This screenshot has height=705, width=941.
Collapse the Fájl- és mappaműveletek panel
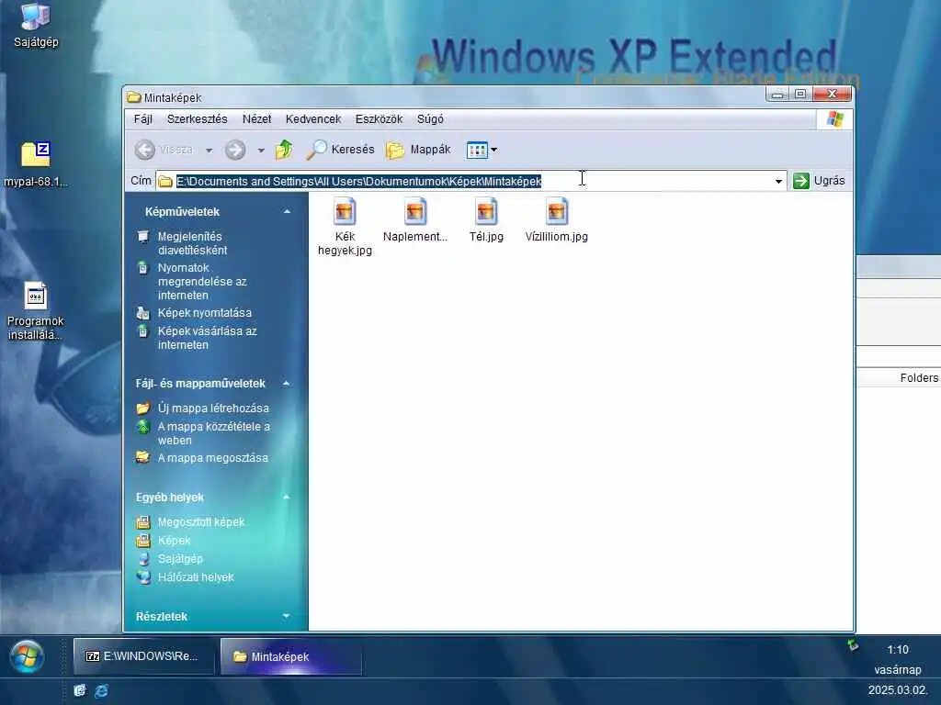click(287, 383)
